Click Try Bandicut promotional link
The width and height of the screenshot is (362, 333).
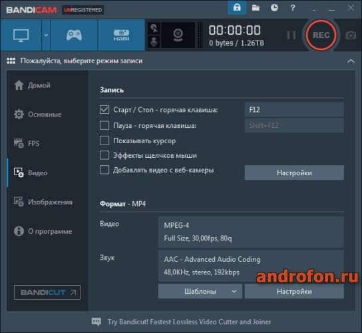[189, 322]
